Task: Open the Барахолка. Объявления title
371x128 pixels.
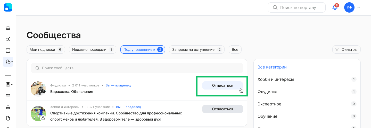Action: click(x=72, y=92)
